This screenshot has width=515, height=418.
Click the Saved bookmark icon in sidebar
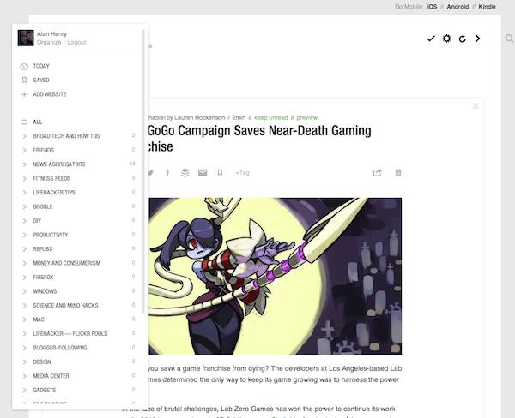click(24, 81)
